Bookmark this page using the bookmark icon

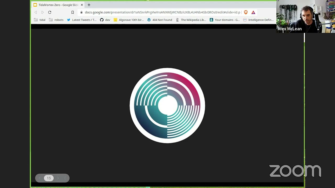coord(72,12)
